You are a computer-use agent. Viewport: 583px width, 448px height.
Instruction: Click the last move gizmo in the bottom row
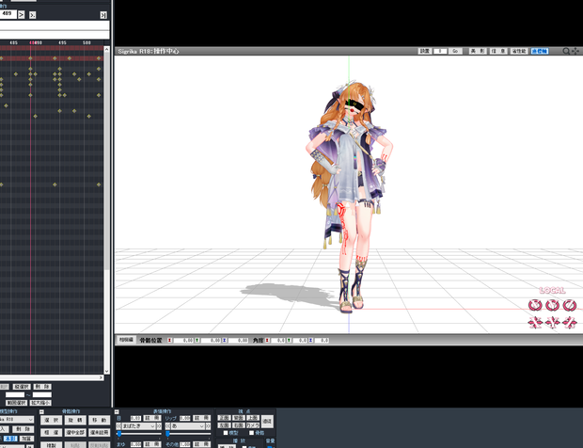[x=570, y=322]
